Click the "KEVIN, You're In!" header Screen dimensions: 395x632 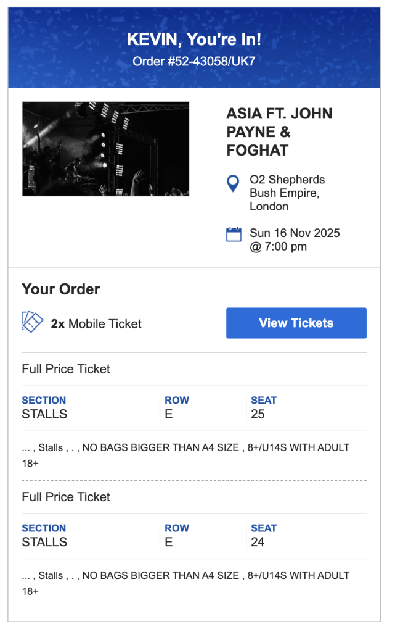tap(193, 39)
